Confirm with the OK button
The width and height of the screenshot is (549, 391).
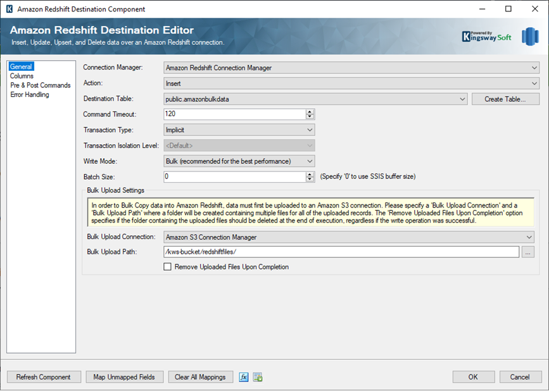(x=474, y=377)
